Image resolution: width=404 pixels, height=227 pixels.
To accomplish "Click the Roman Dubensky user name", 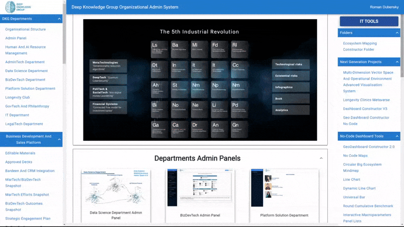I will [x=384, y=7].
